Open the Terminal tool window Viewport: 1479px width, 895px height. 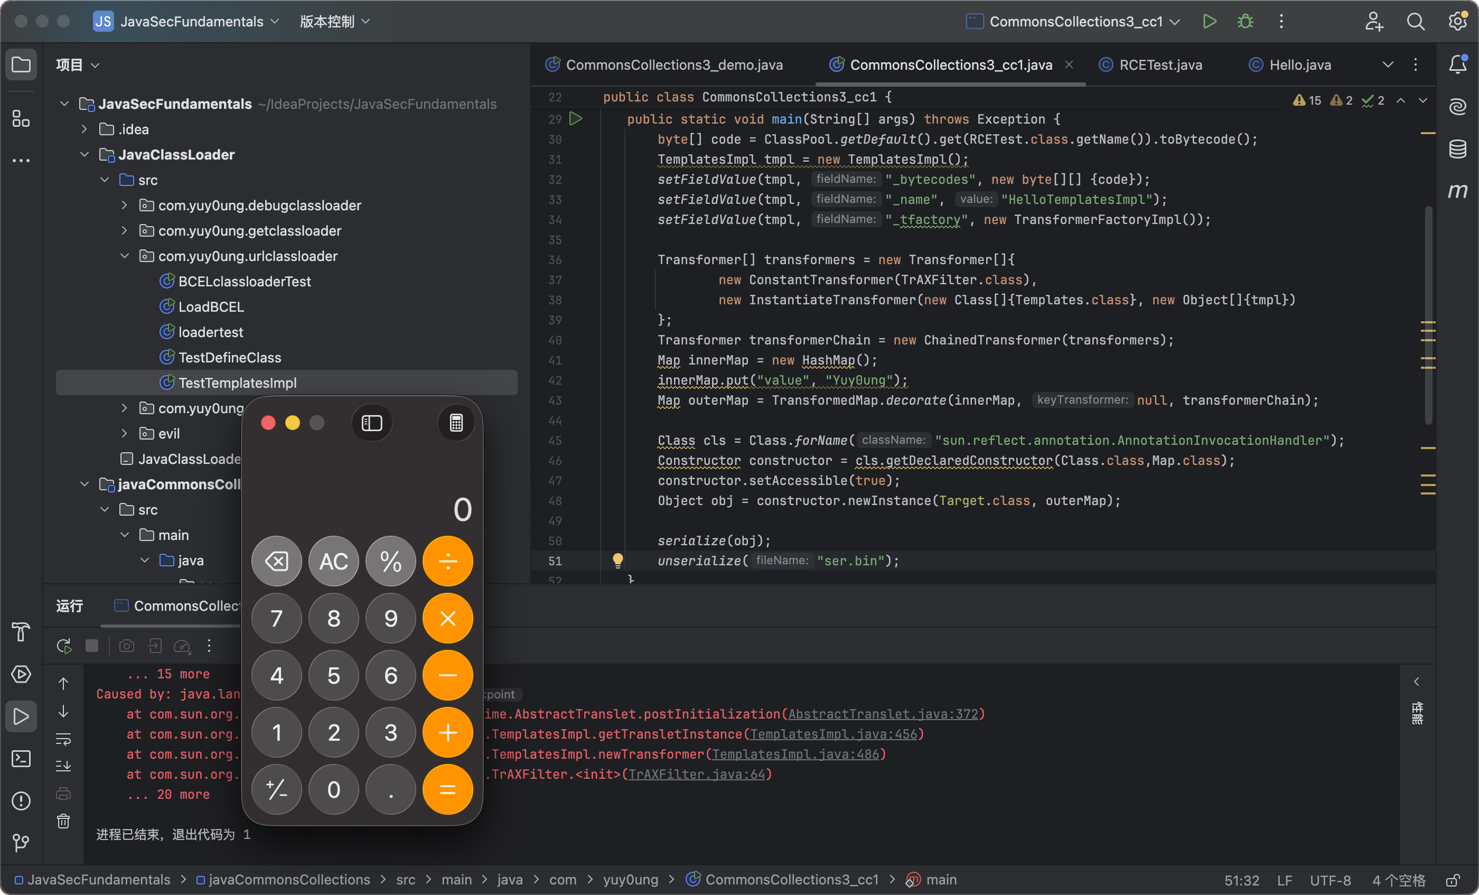pyautogui.click(x=21, y=758)
